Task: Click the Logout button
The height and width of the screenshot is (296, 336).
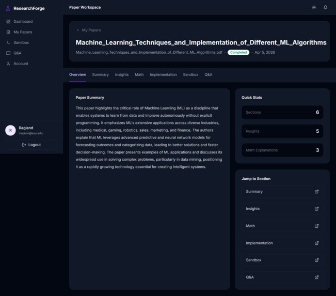Action: 31,145
